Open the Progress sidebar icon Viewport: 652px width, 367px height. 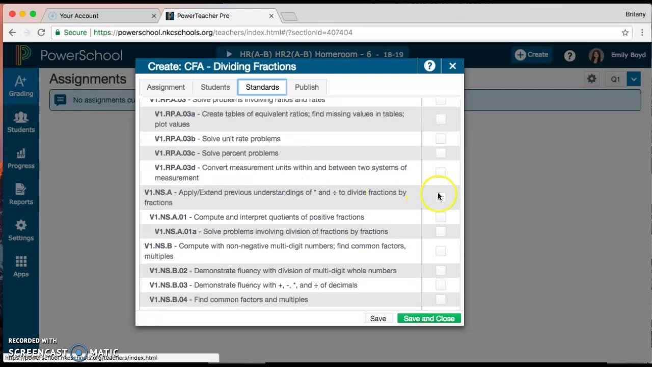click(x=21, y=159)
